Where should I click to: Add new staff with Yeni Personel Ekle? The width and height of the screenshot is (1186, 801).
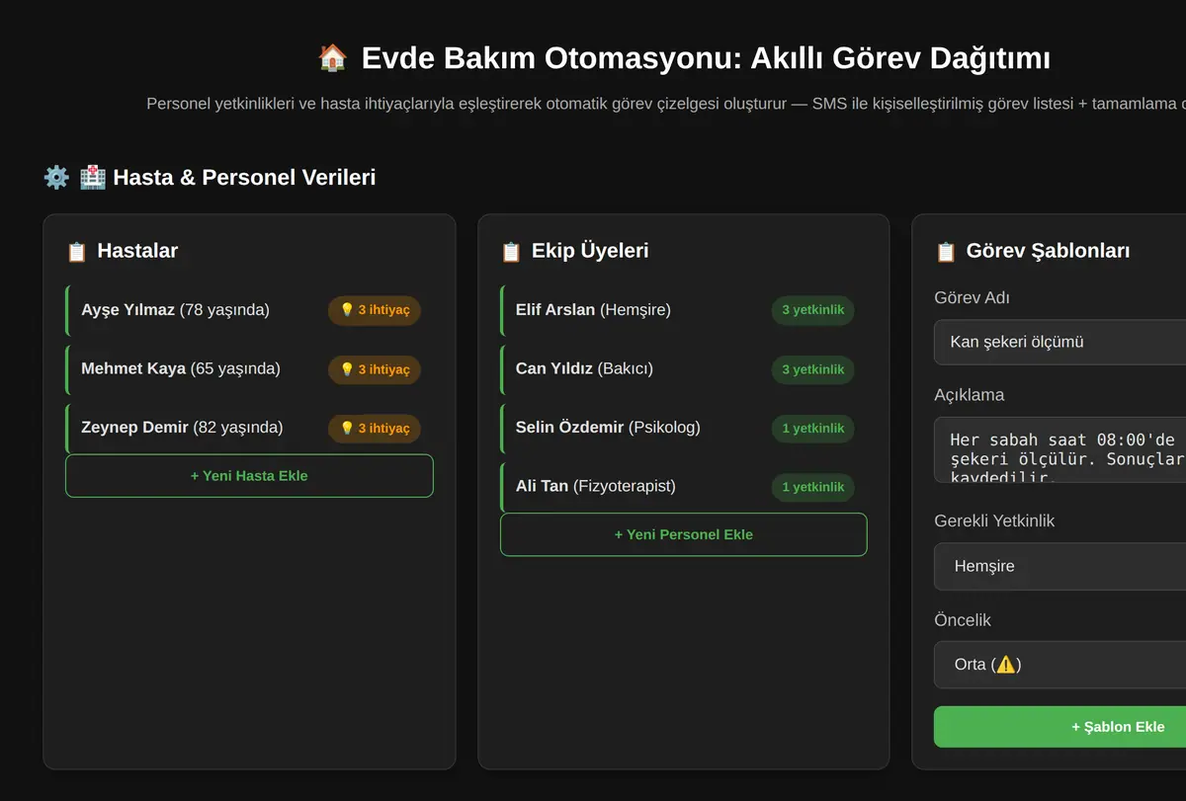(684, 534)
